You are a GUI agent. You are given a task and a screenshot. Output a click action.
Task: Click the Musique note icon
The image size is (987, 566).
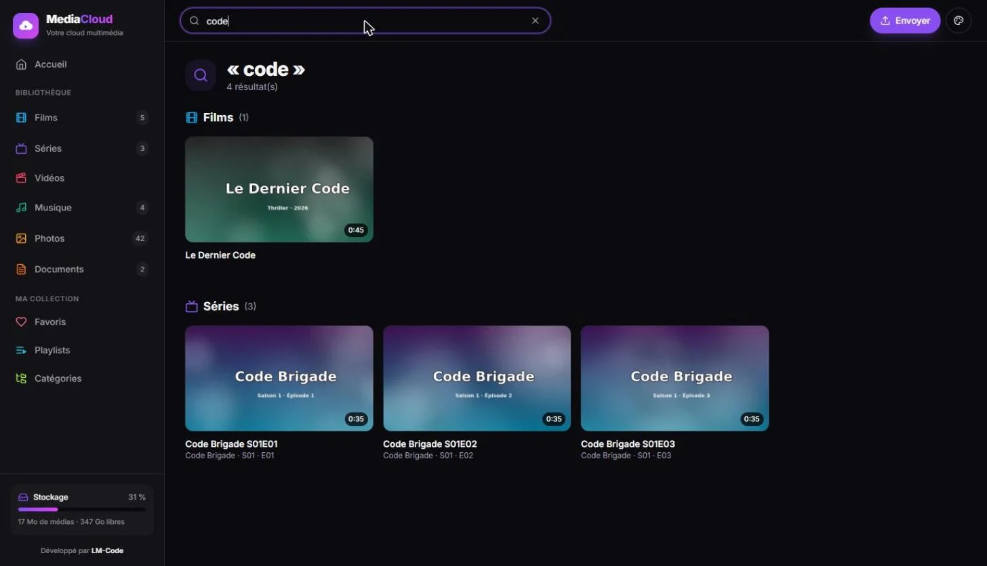21,208
